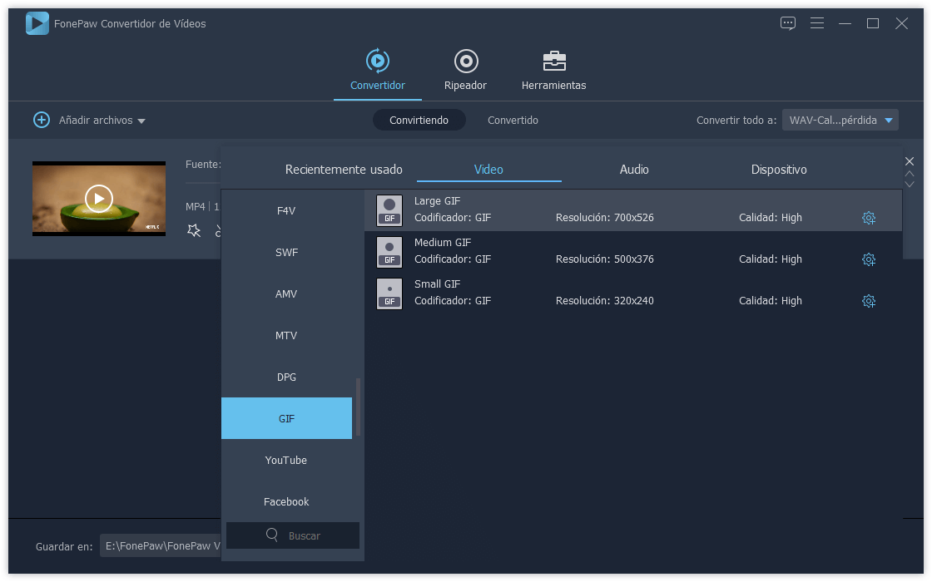The image size is (932, 582).
Task: Move the video item down with arrow
Action: (x=910, y=184)
